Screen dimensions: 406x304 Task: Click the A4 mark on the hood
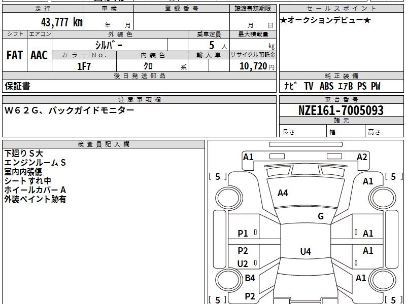pyautogui.click(x=283, y=193)
